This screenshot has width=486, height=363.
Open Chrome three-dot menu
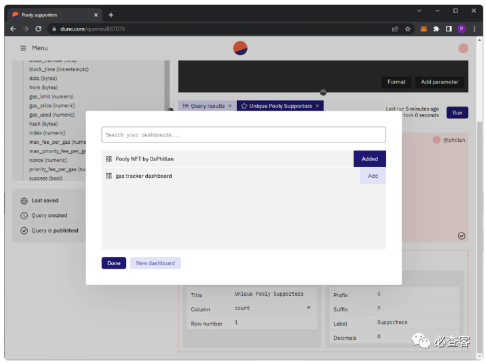point(474,29)
